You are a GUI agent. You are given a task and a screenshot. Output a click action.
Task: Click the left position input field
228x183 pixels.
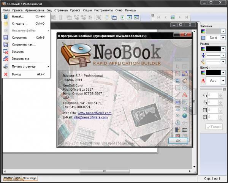point(213,95)
